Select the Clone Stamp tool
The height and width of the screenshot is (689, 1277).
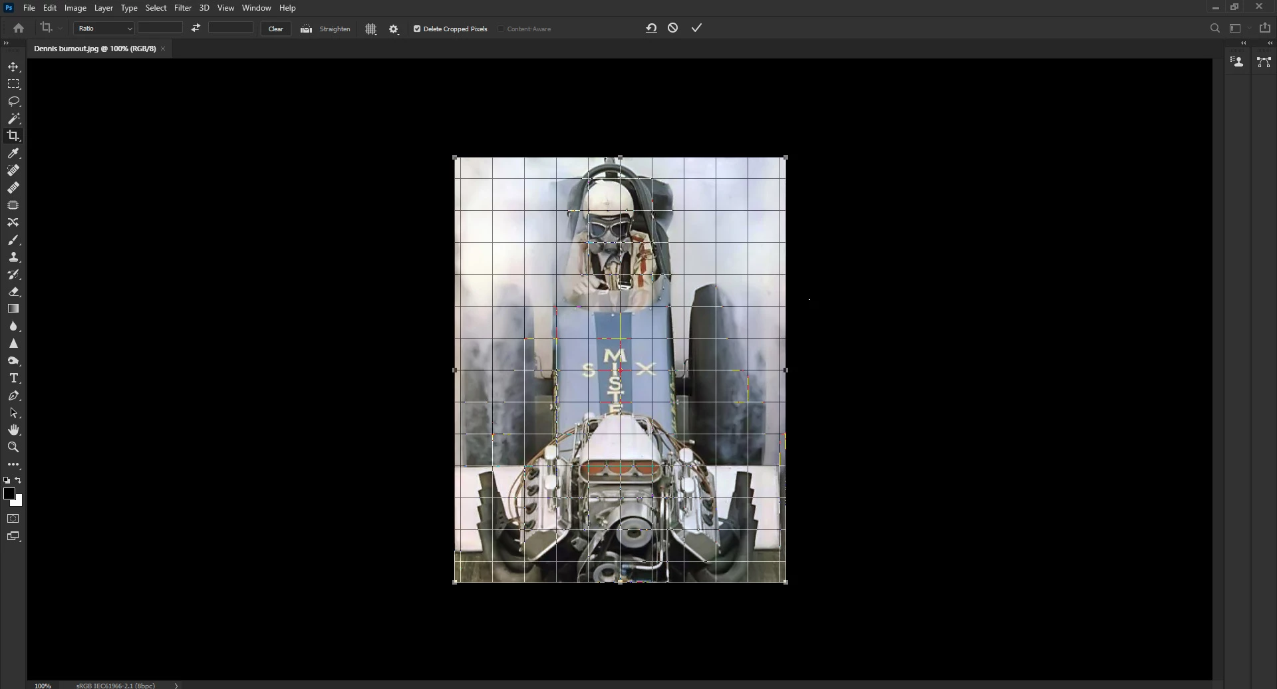coord(13,257)
